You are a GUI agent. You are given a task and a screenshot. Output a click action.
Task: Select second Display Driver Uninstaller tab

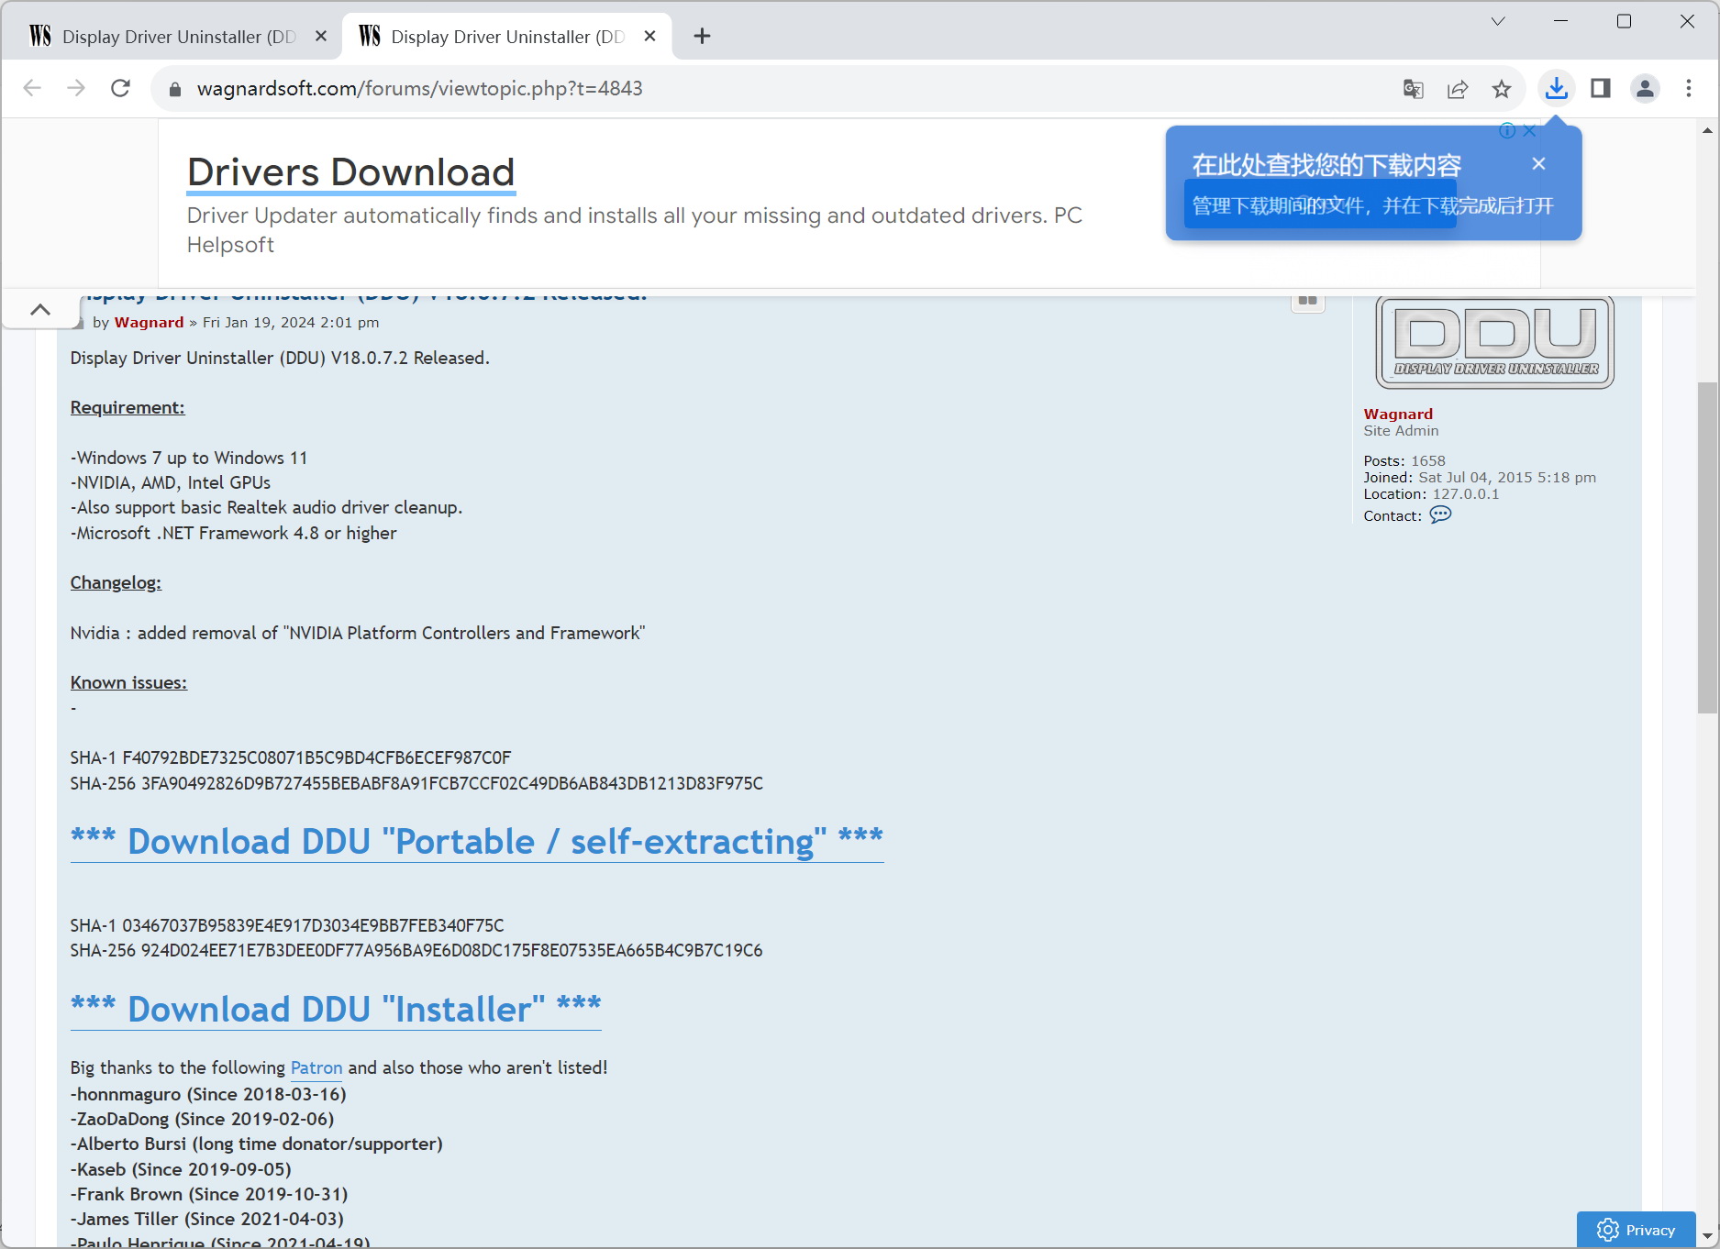tap(506, 37)
